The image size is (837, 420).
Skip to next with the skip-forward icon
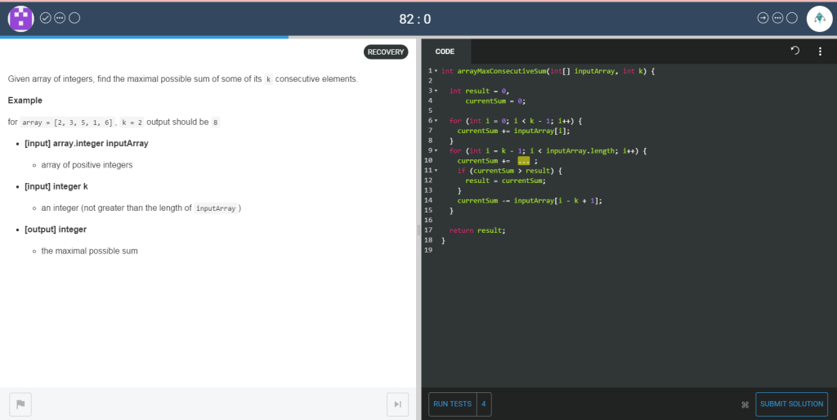point(398,404)
